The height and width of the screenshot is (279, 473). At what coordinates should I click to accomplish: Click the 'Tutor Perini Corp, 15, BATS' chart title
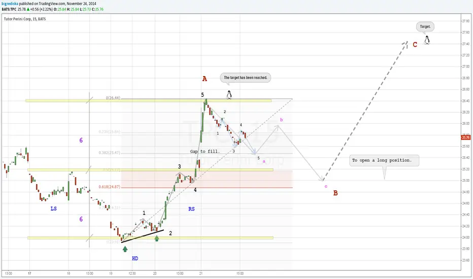pyautogui.click(x=25, y=19)
